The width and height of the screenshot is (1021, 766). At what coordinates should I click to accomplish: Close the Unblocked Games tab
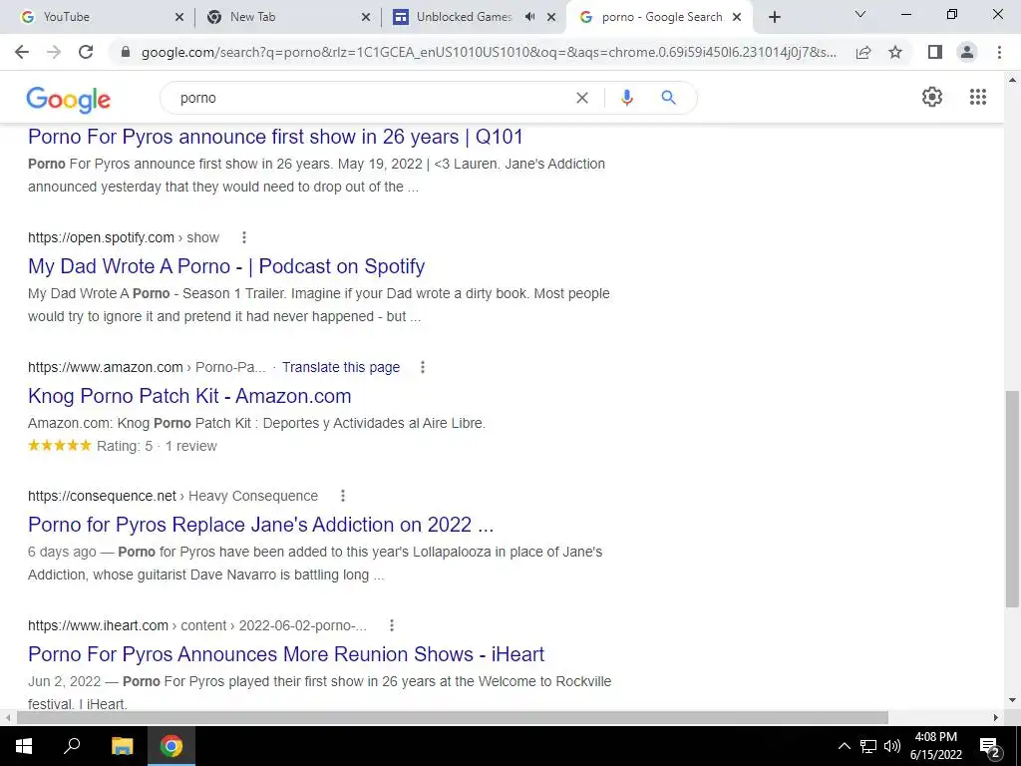click(x=551, y=18)
